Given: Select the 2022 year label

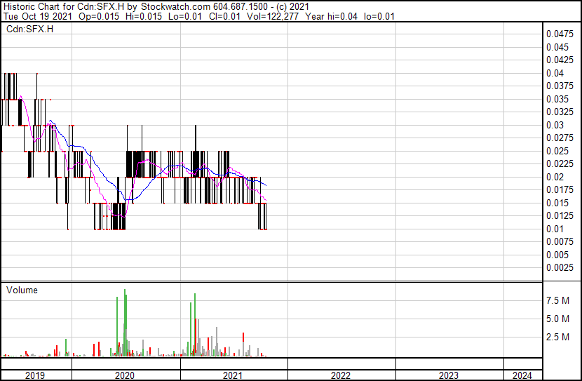Looking at the screenshot, I should (x=341, y=375).
